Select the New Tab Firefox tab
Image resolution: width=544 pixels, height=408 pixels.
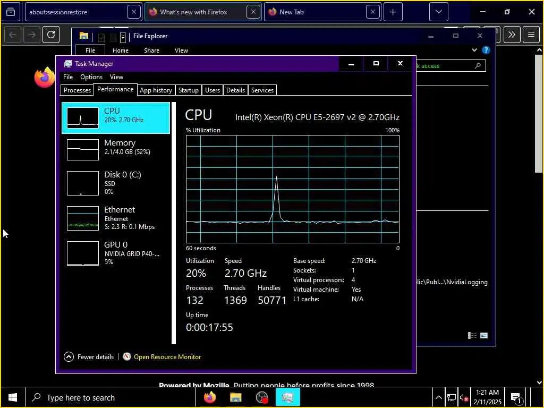pos(322,12)
